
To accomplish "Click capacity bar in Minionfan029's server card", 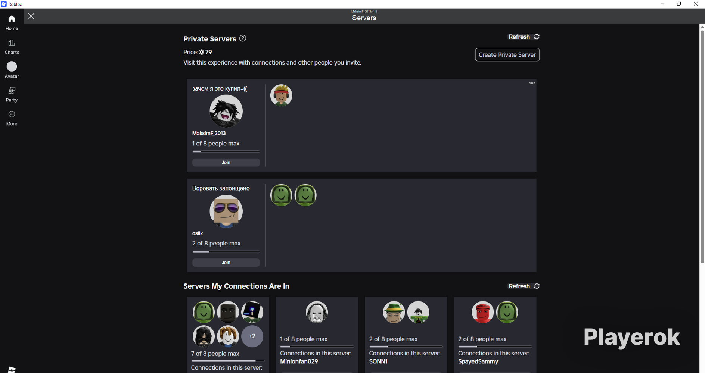I will click(317, 347).
